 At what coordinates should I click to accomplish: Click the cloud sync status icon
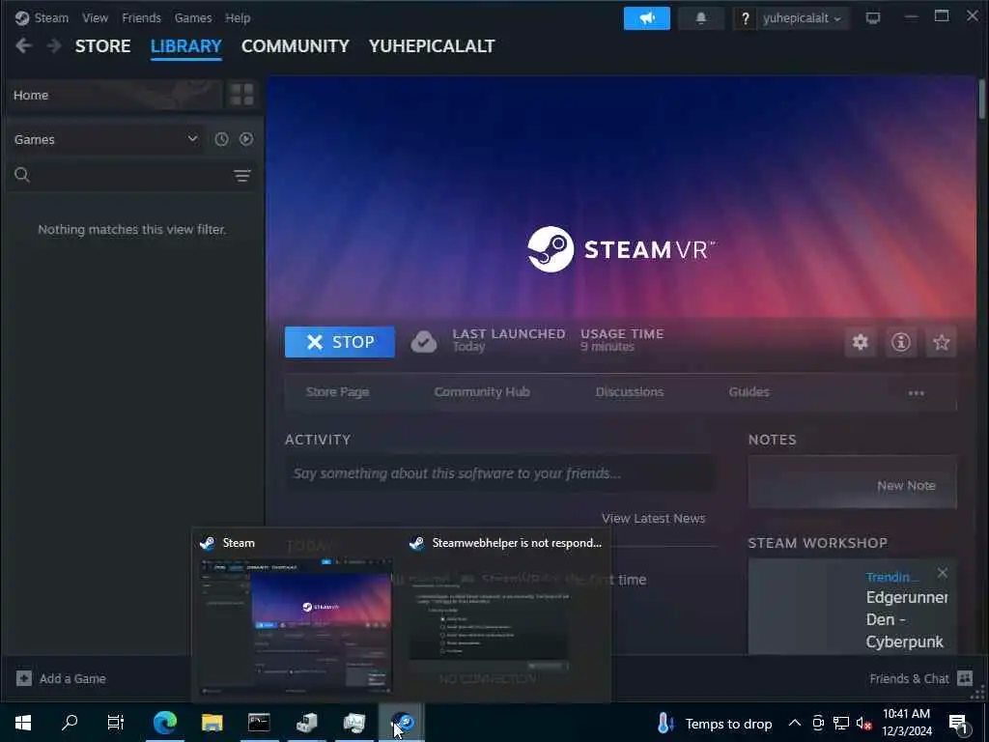click(x=424, y=342)
